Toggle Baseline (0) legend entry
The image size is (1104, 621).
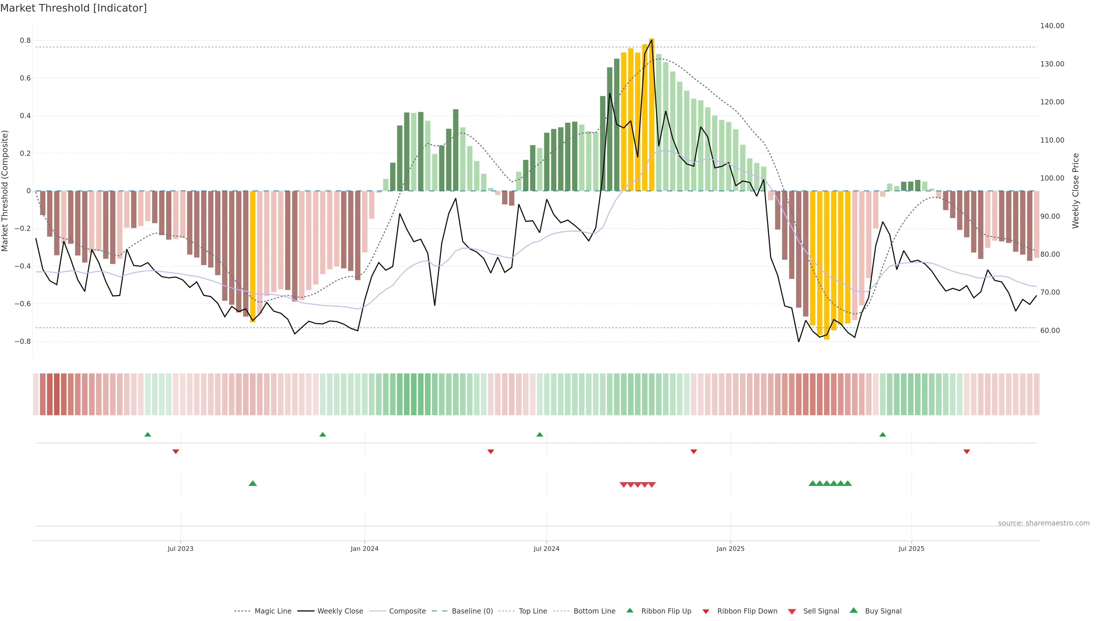click(x=472, y=611)
